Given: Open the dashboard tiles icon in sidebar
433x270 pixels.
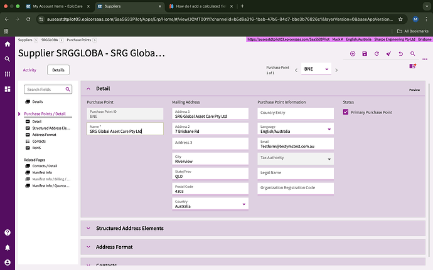Looking at the screenshot, I should point(8,89).
